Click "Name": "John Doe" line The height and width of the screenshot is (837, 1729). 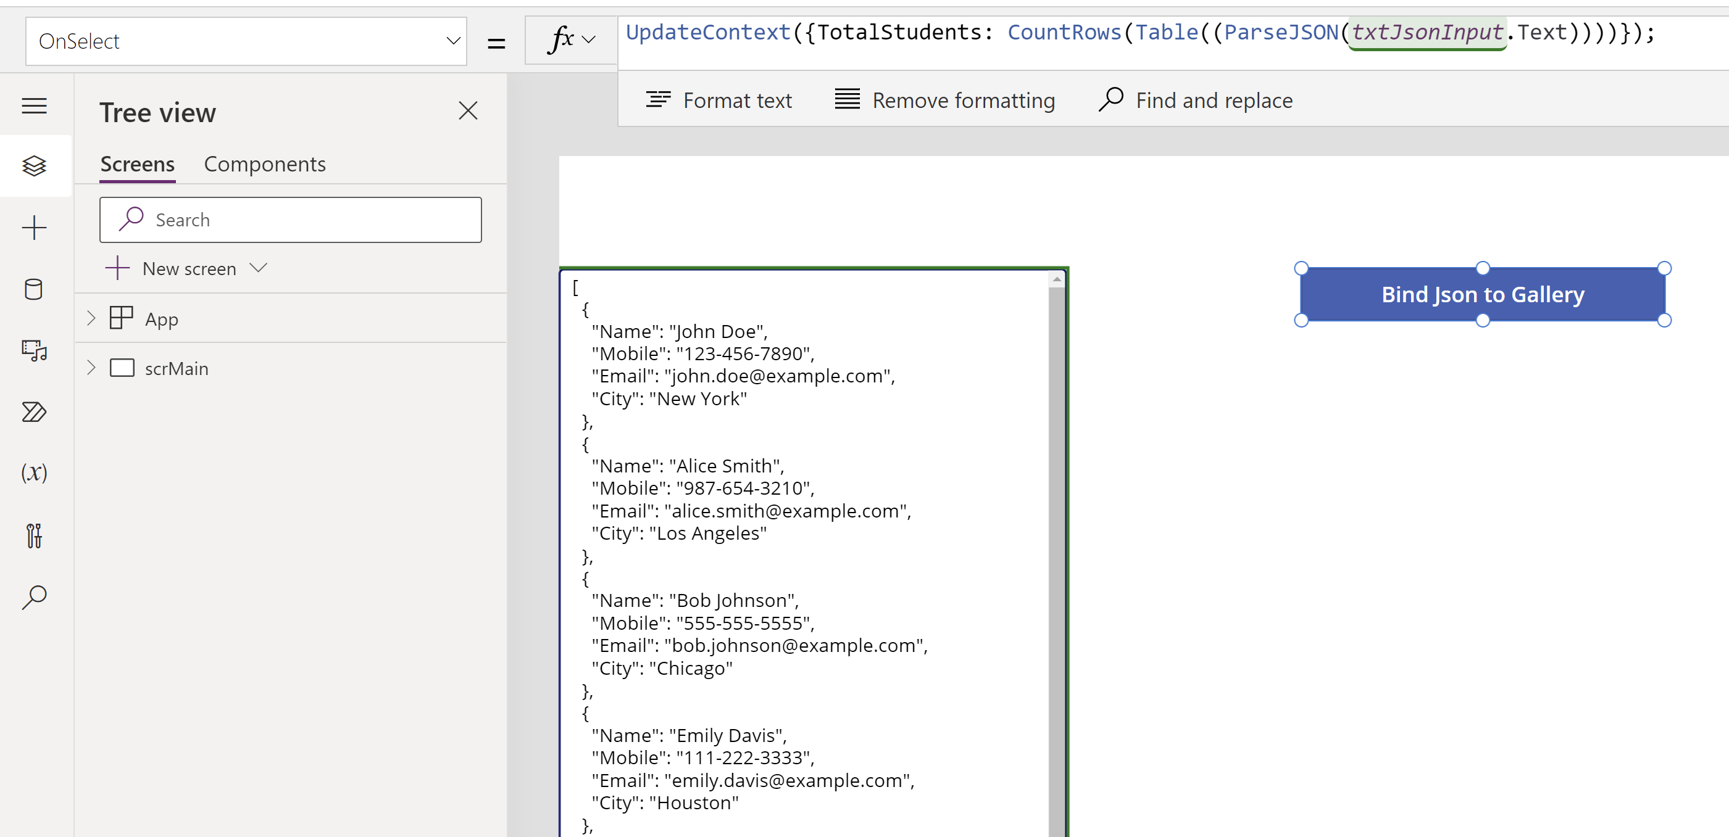tap(679, 331)
